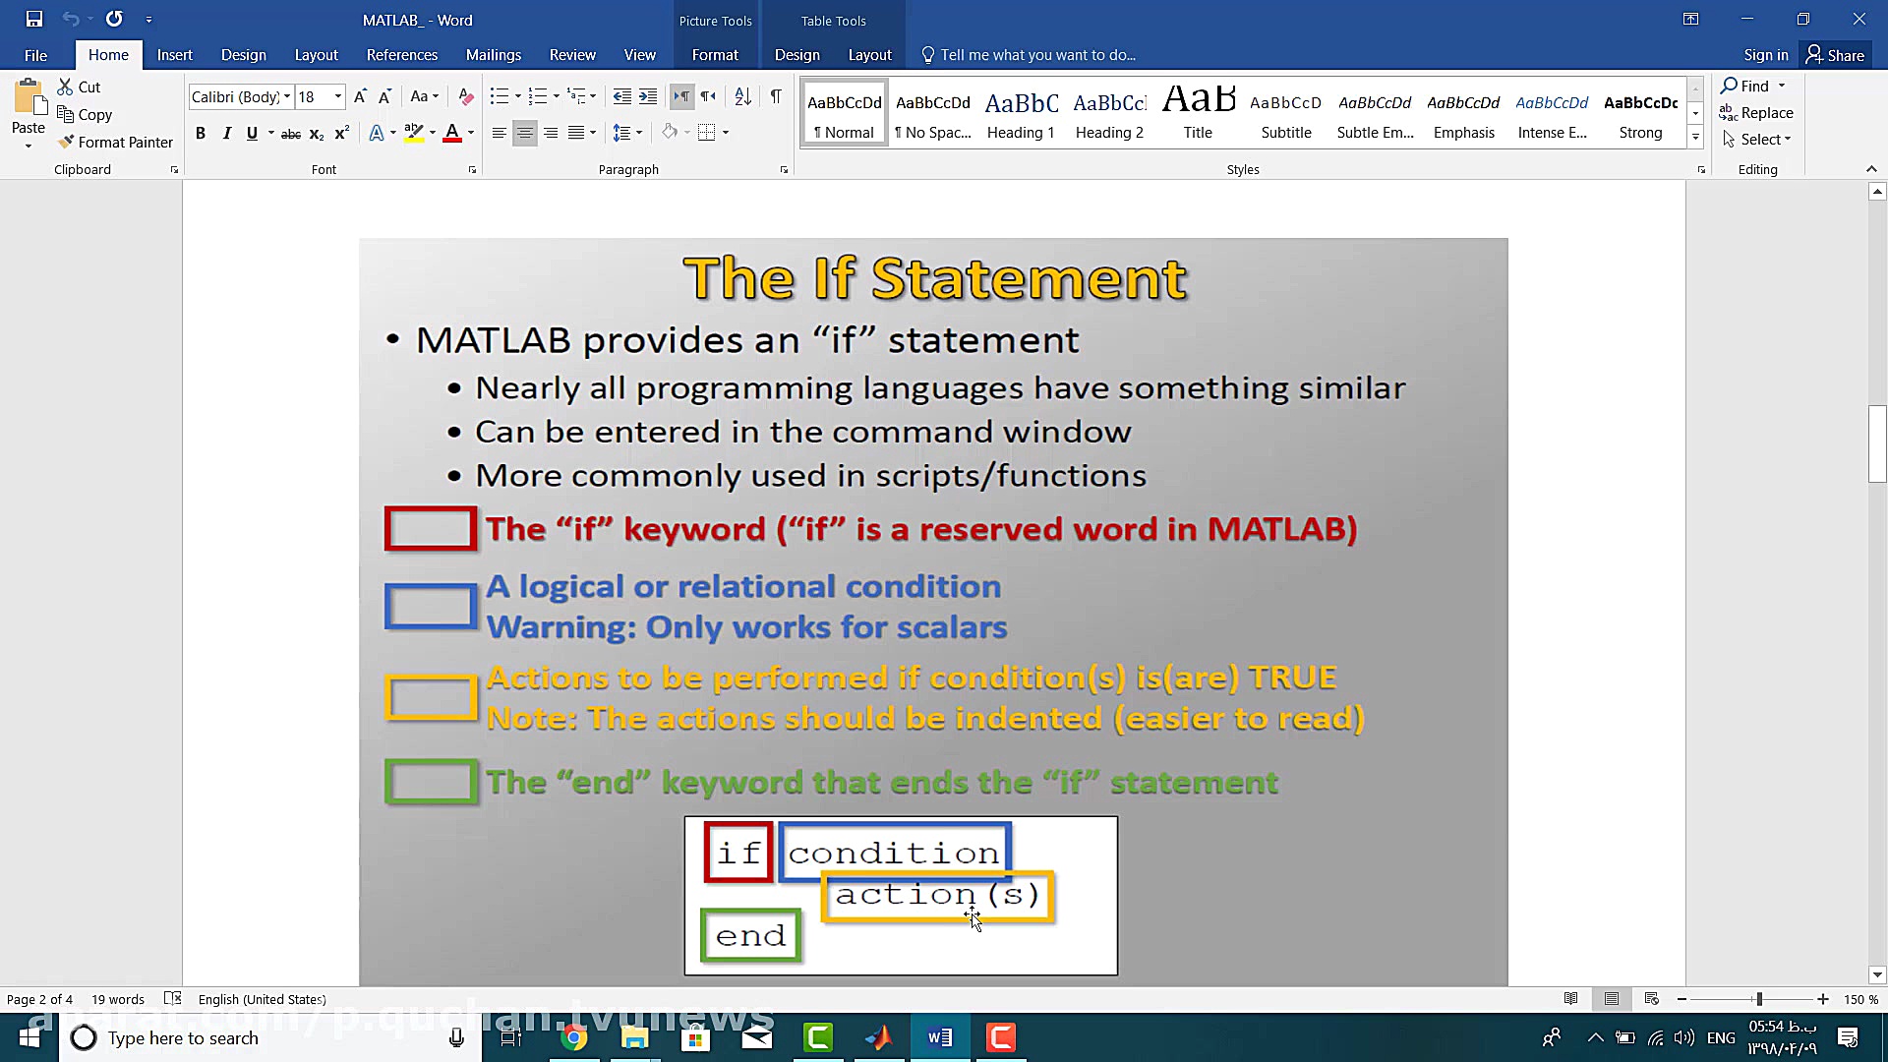Toggle Italic formatting
This screenshot has width=1888, height=1062.
(226, 134)
